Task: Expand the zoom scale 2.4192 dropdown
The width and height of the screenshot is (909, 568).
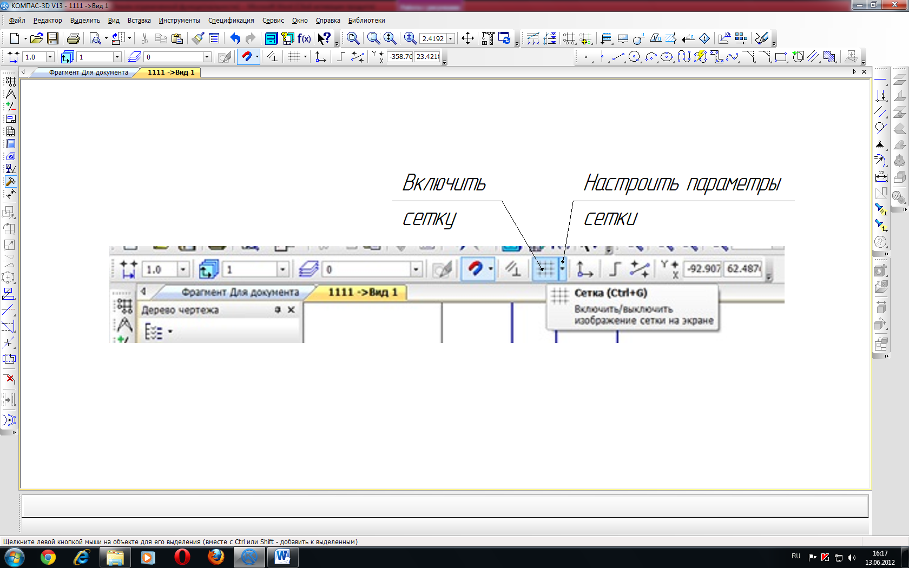Action: pos(450,39)
